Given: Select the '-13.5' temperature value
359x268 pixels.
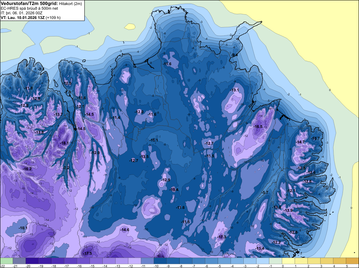Looking at the screenshot, I should pos(144,157).
